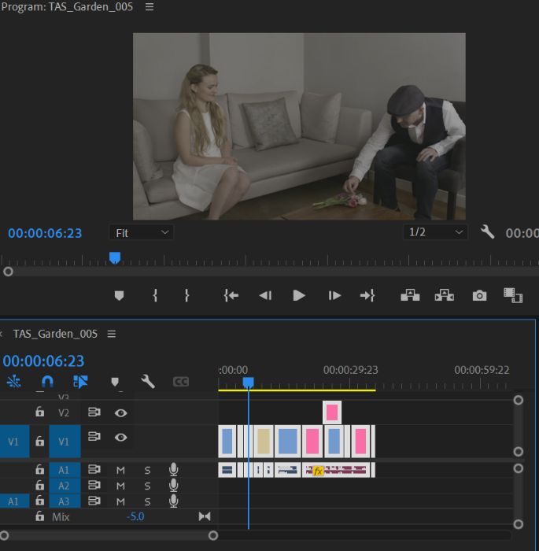The width and height of the screenshot is (539, 551).
Task: Play the sequence
Action: [299, 295]
